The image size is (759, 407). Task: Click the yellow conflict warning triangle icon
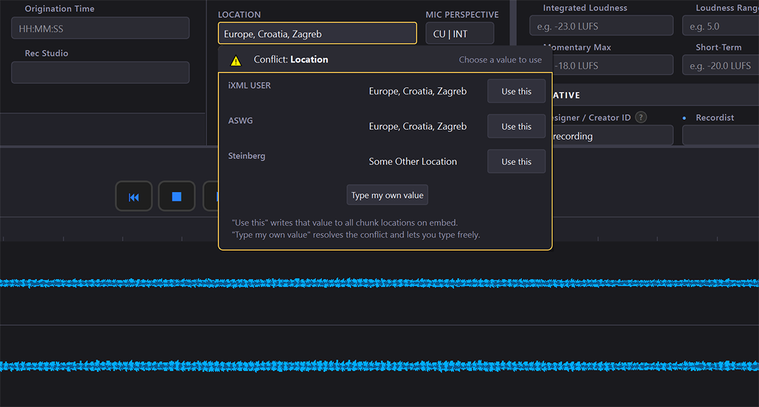(x=236, y=61)
